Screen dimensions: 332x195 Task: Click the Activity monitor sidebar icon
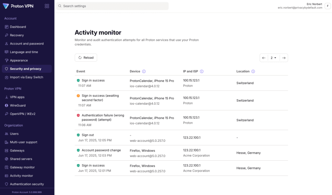[6, 176]
